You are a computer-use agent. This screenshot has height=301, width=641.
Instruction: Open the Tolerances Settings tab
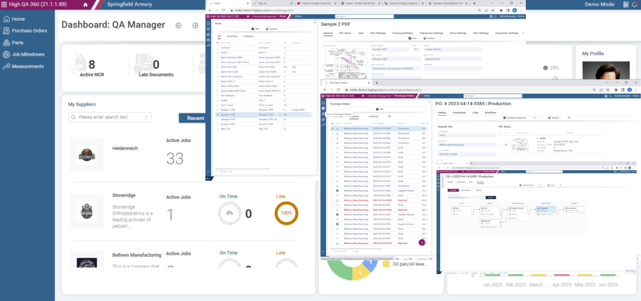tap(431, 33)
